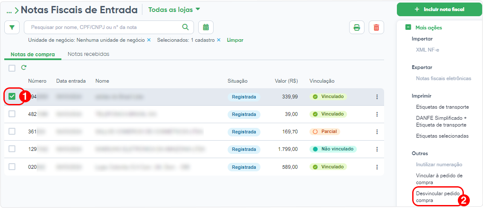Open three-dot menu for 1.799,00 row
Viewport: 483px width, 208px height.
(x=377, y=149)
